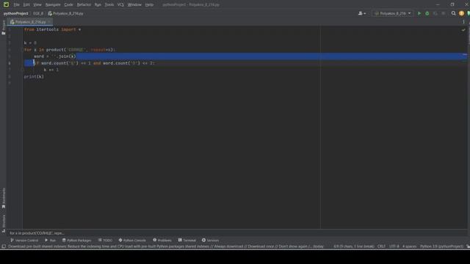Click EGE_8 folder breadcrumb

click(x=38, y=13)
